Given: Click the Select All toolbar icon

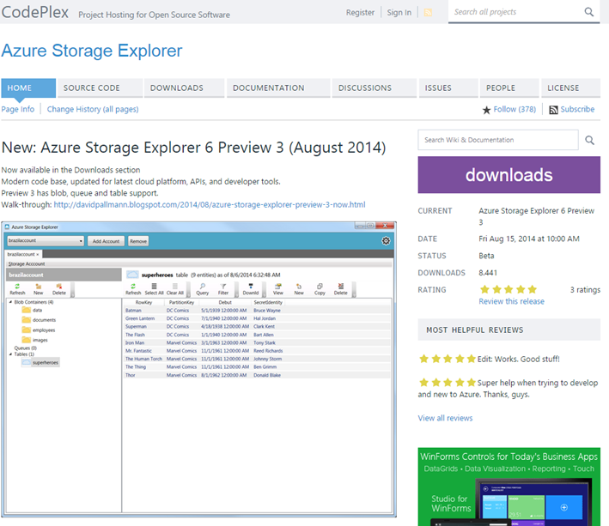Looking at the screenshot, I should (154, 287).
